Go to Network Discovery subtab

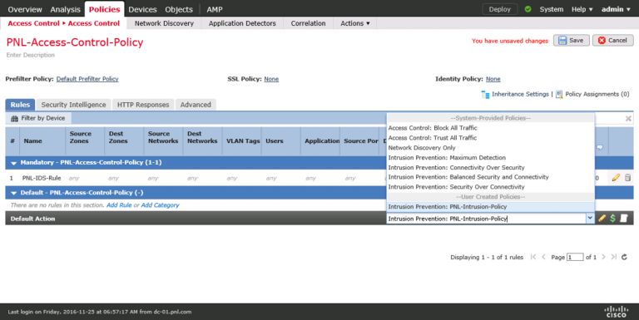point(164,23)
